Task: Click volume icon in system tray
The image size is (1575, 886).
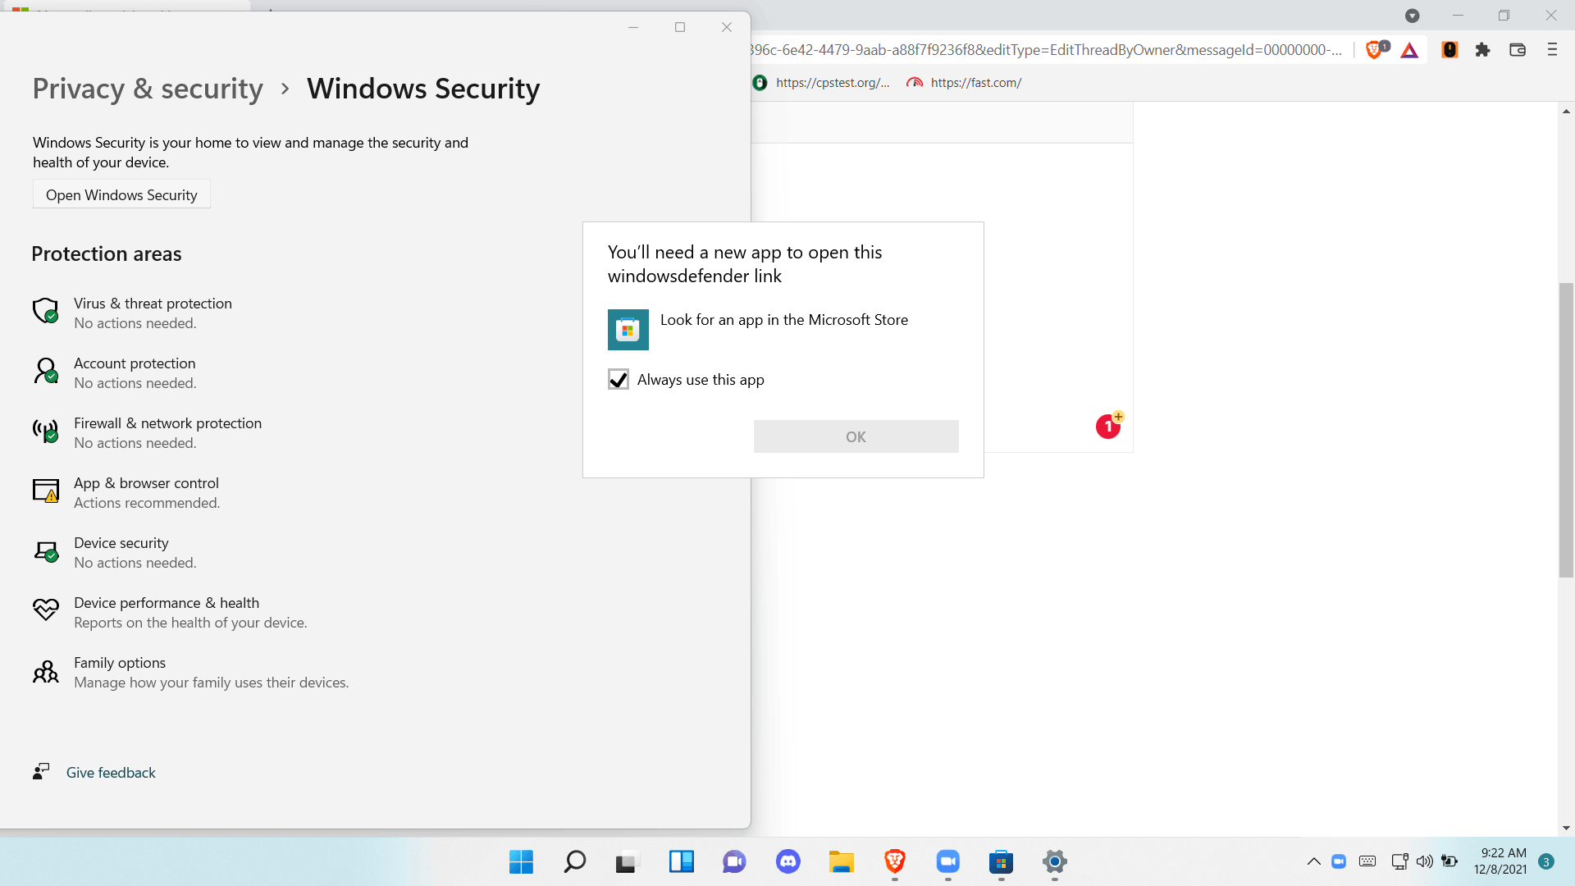Action: click(1425, 861)
